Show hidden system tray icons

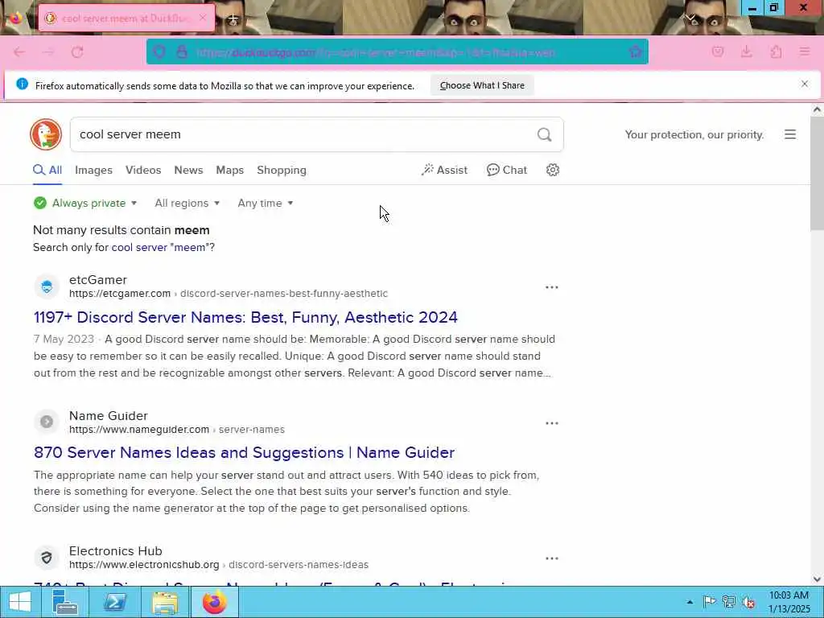(x=690, y=602)
